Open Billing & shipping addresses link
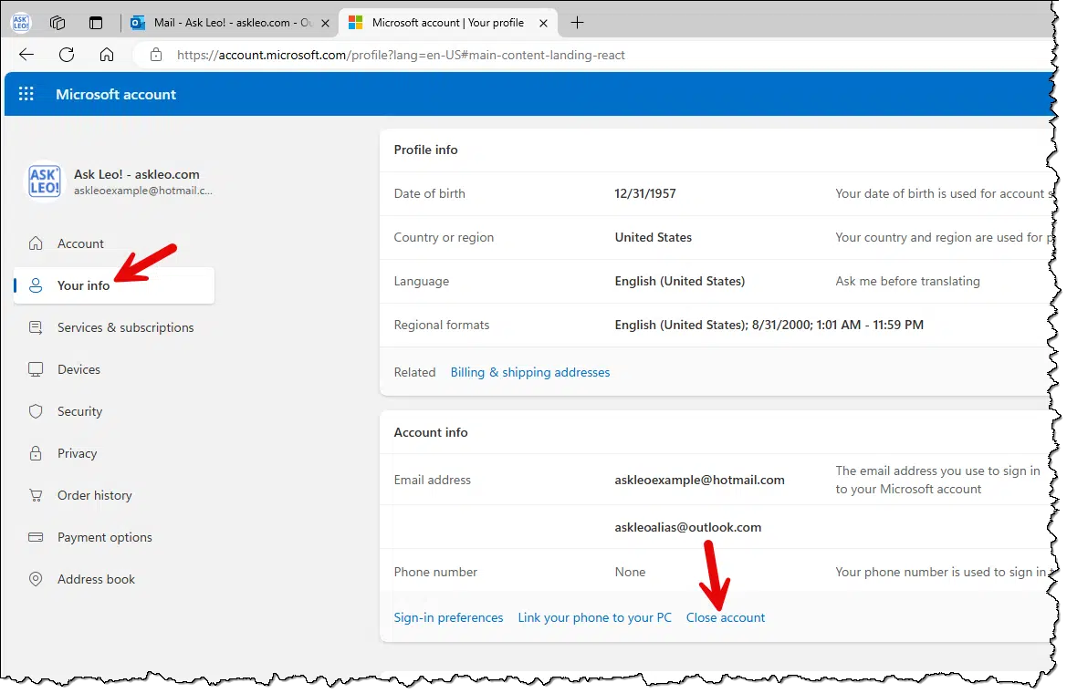1067x693 pixels. pyautogui.click(x=530, y=373)
